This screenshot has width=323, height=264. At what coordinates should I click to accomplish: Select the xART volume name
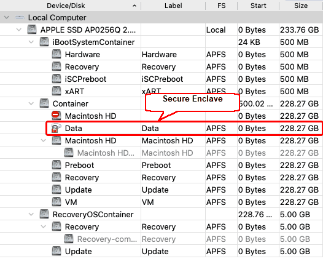(x=74, y=92)
